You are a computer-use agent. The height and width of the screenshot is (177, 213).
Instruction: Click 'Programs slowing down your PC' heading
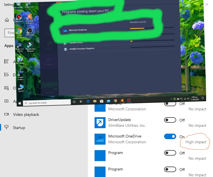86,12
